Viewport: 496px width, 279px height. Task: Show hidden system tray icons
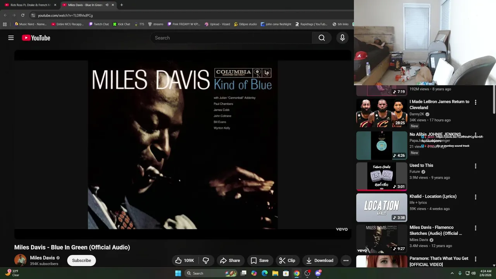[452, 273]
